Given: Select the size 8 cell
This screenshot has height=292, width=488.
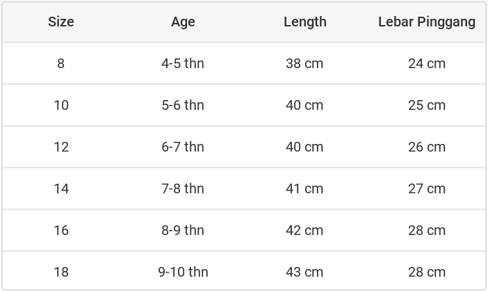Looking at the screenshot, I should pos(61,63).
